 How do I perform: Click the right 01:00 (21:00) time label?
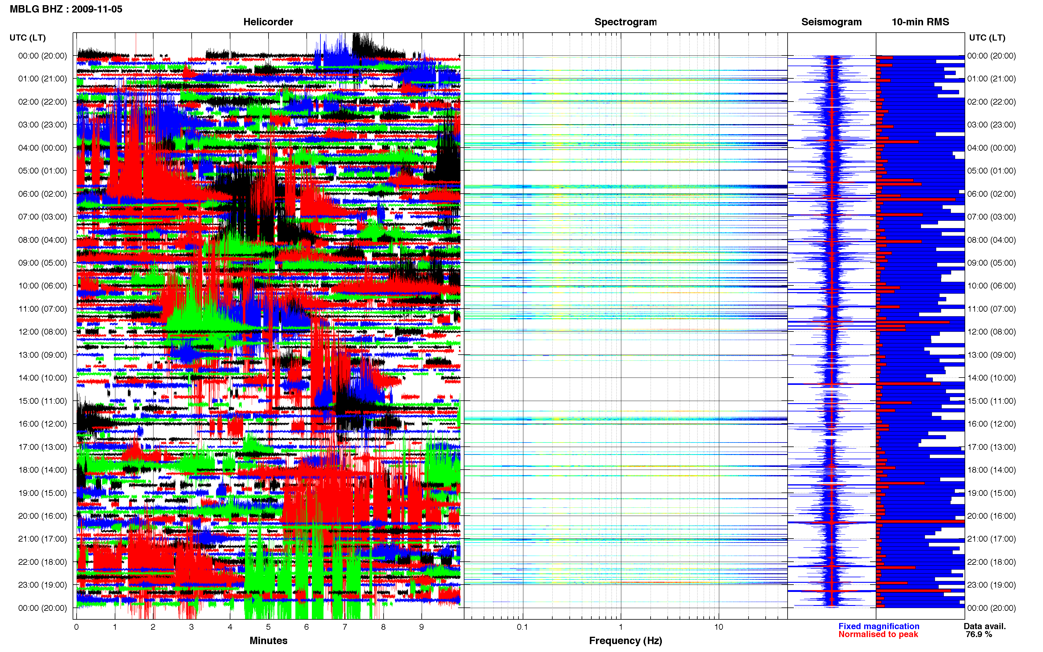click(x=991, y=78)
